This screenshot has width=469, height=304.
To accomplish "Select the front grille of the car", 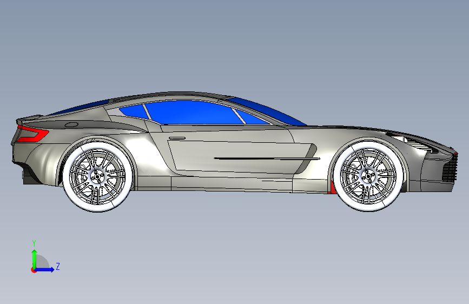I will [x=450, y=169].
